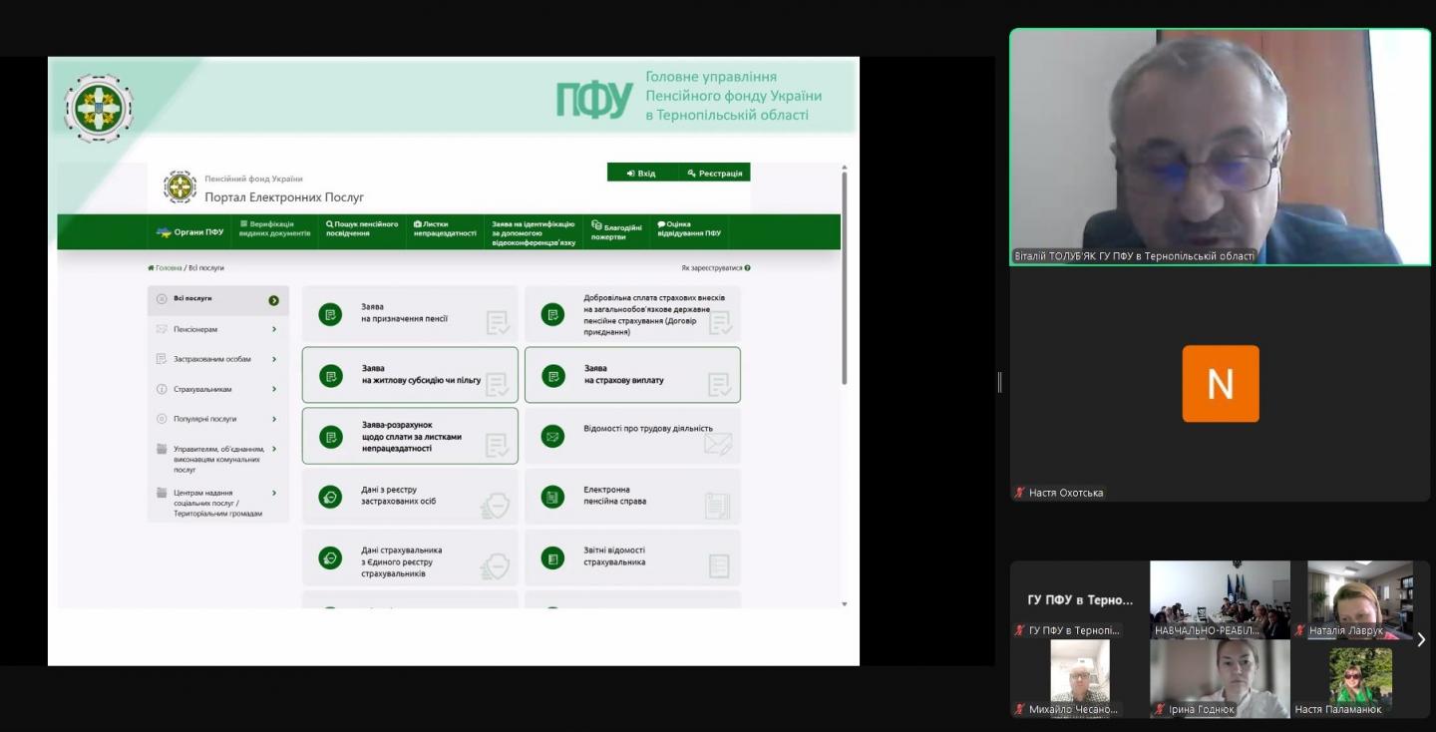
Task: Click icon of Електронна пенсійна справа card
Action: point(552,497)
